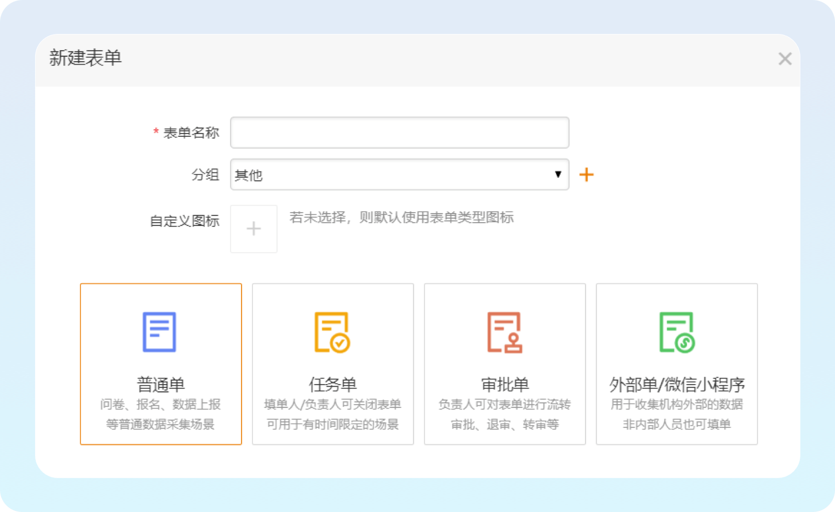Select 外部单/微信小程序 title text
This screenshot has width=835, height=512.
click(x=677, y=384)
